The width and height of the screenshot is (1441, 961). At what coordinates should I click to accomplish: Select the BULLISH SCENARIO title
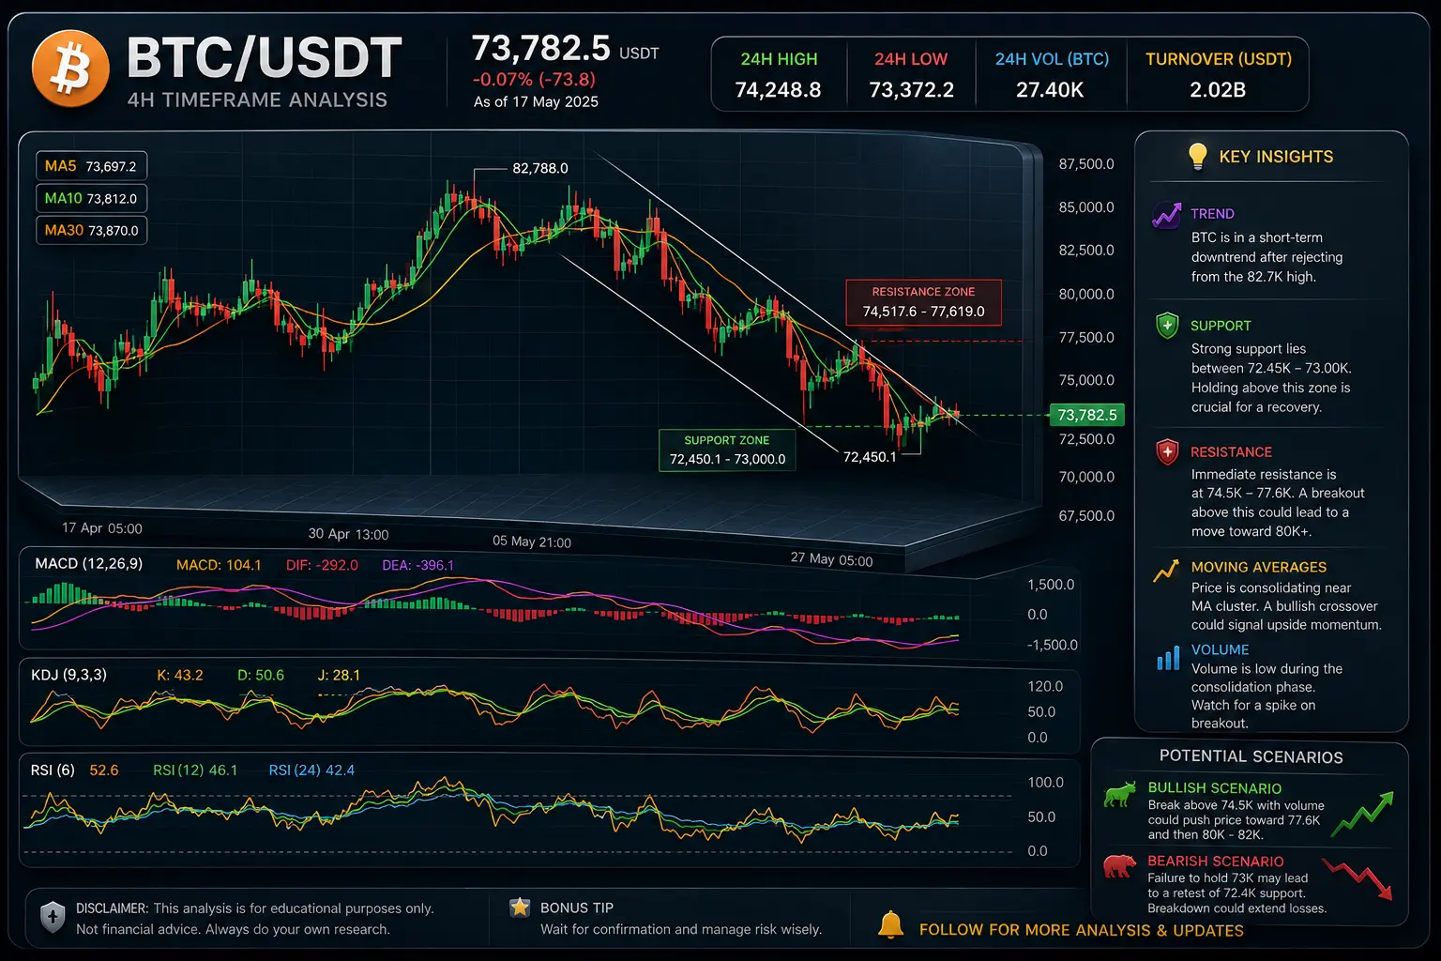click(x=1215, y=788)
